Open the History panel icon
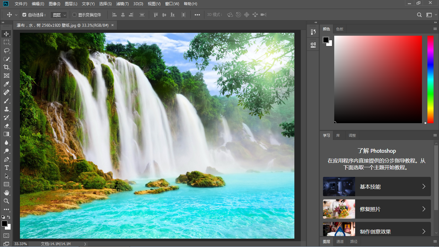This screenshot has width=439, height=247. [x=313, y=32]
